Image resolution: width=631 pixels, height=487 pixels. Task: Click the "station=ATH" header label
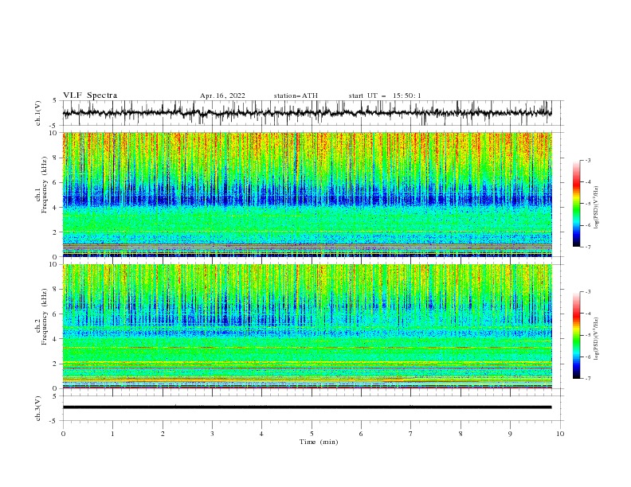[296, 95]
